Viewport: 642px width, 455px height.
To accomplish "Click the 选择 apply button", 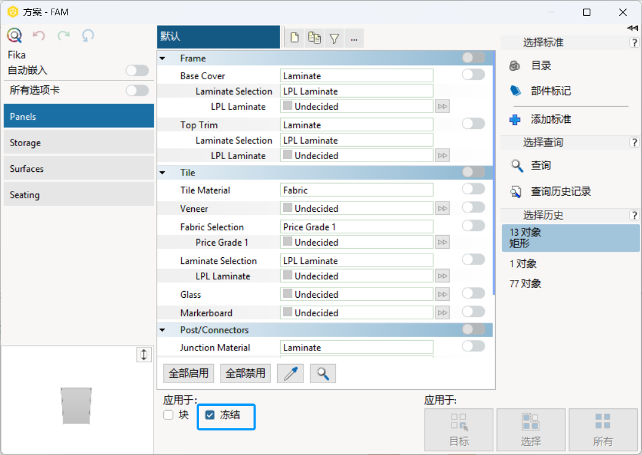I will [x=531, y=430].
